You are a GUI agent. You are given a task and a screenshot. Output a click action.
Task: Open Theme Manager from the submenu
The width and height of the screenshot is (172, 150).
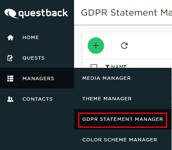[123, 99]
